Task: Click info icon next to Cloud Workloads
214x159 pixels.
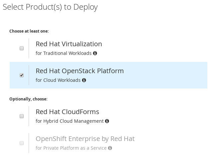Action: 84,80
